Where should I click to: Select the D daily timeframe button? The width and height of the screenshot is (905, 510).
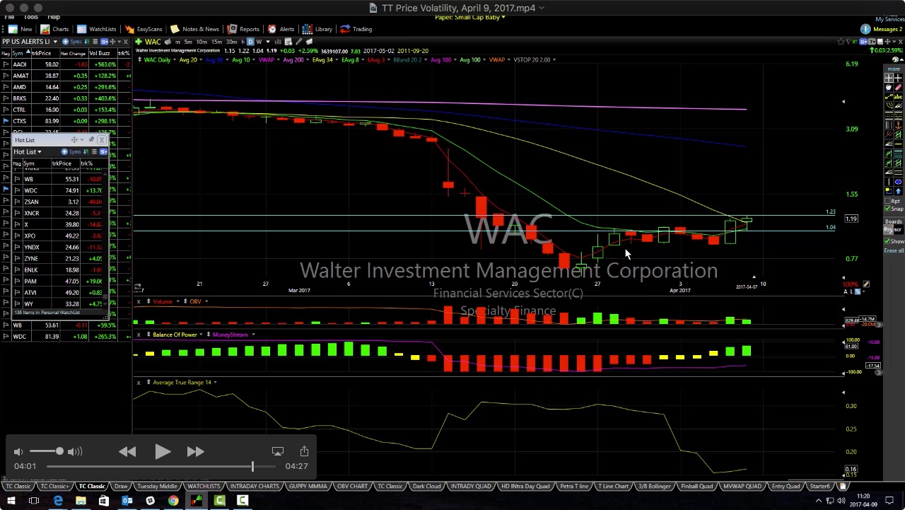pos(250,42)
